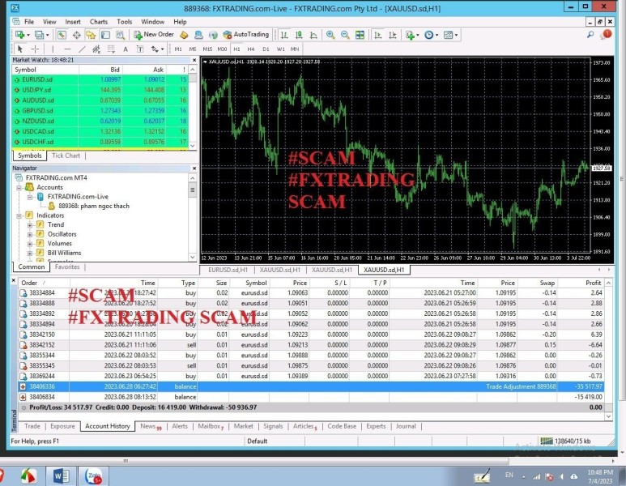Collapse the Accounts tree node
Viewport: 626px width, 486px height.
pos(19,187)
